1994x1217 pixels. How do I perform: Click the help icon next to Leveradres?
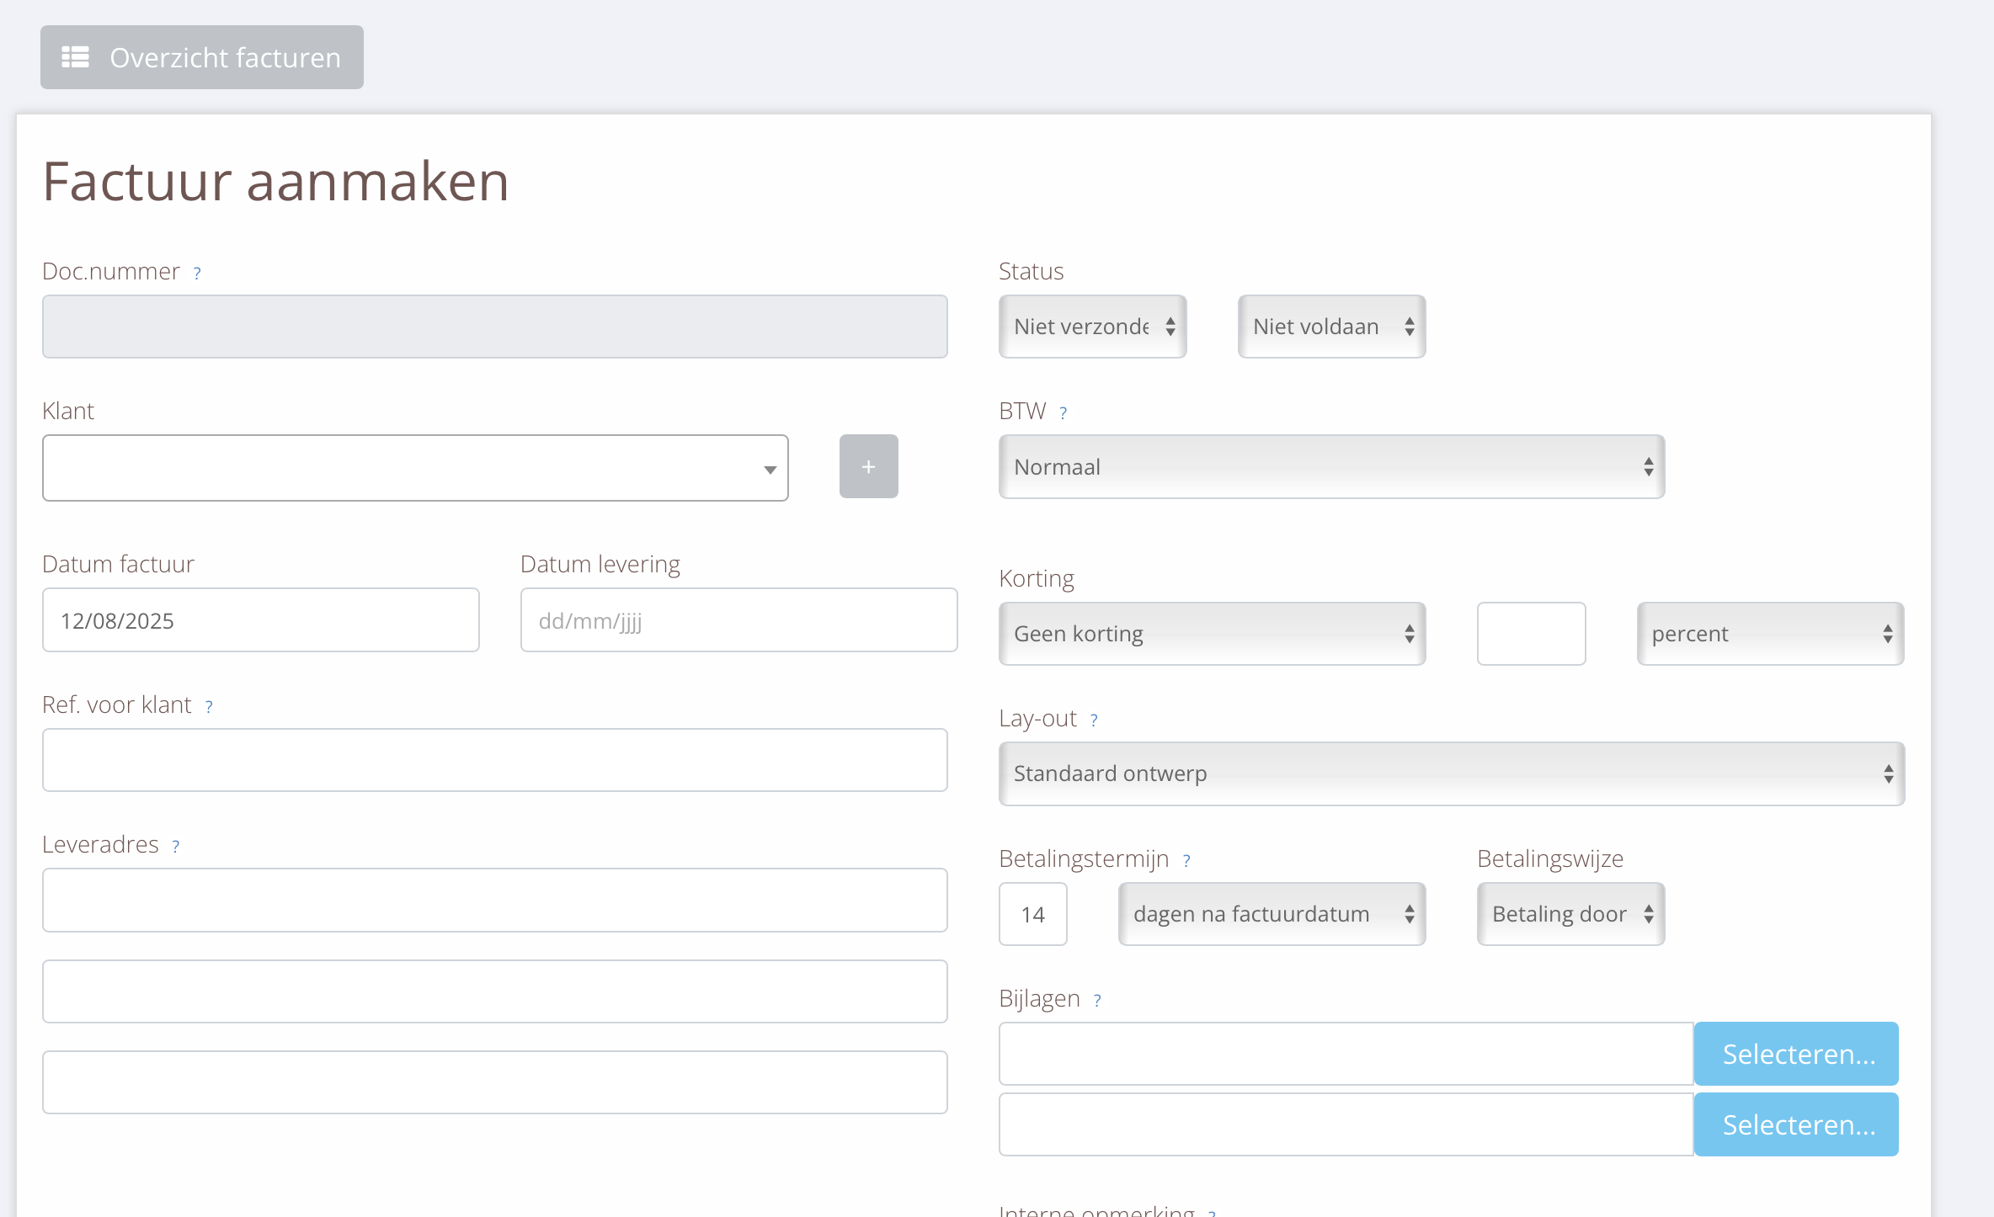[176, 847]
